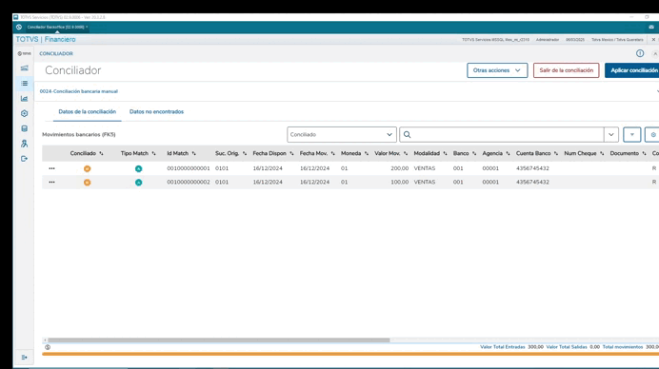This screenshot has width=659, height=369.
Task: Select the Datos de la conciliación tab
Action: coord(87,111)
